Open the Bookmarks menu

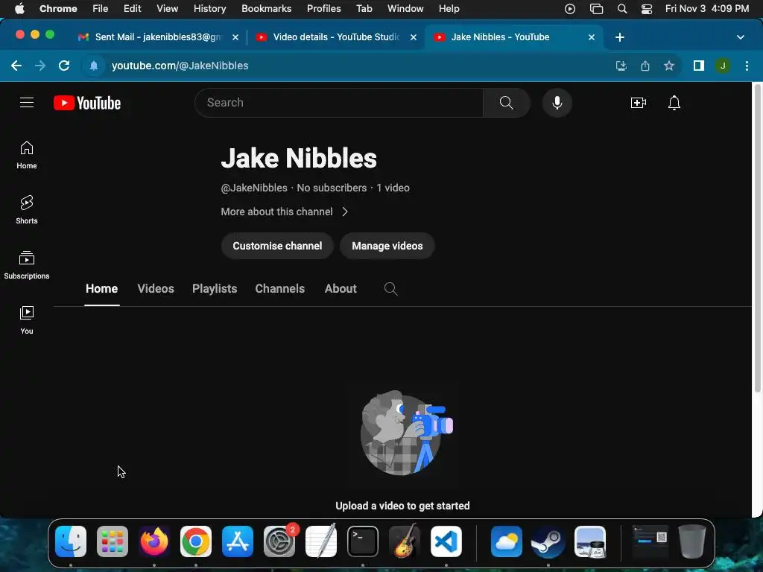[x=266, y=9]
